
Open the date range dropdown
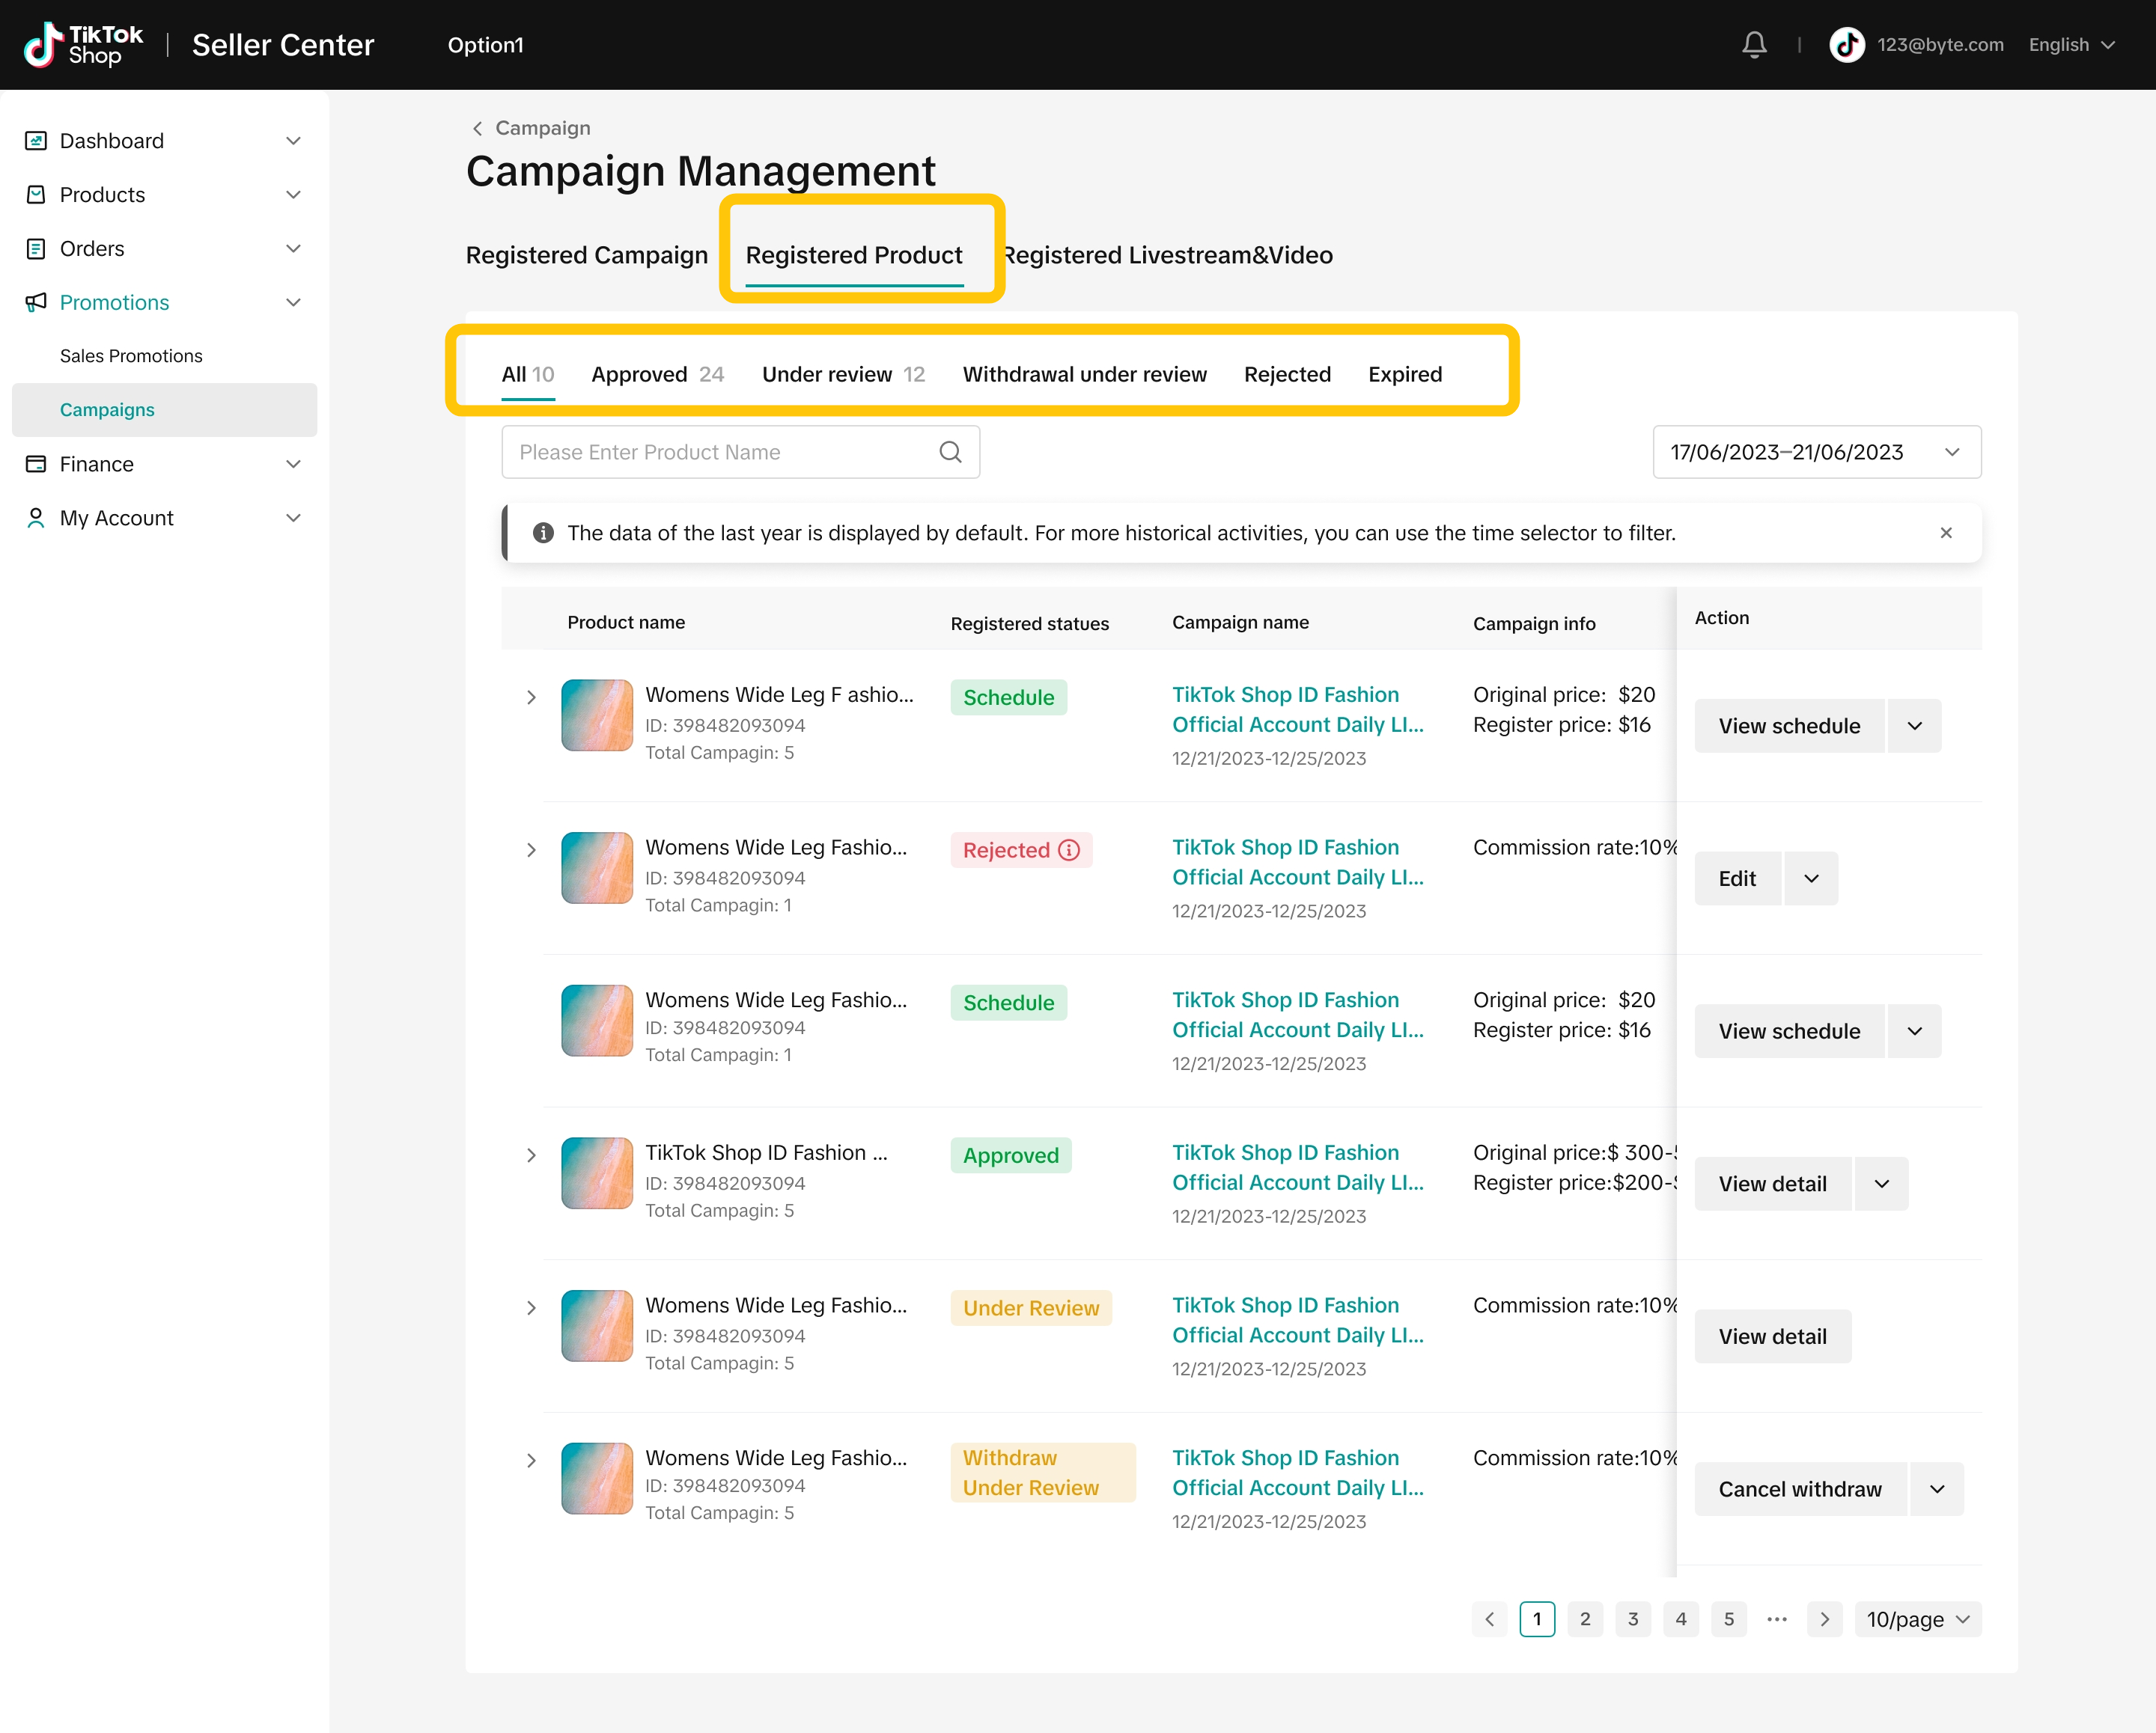pos(1816,452)
